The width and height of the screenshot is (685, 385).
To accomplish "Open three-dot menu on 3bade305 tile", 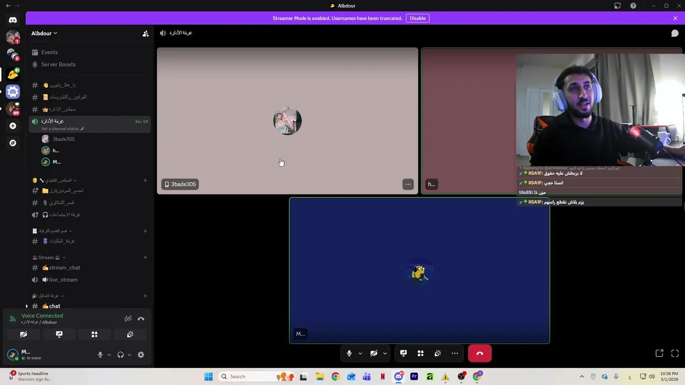I will 408,184.
